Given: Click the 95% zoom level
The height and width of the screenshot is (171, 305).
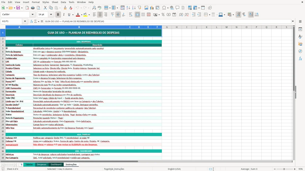Looking at the screenshot, I should click(300, 169).
